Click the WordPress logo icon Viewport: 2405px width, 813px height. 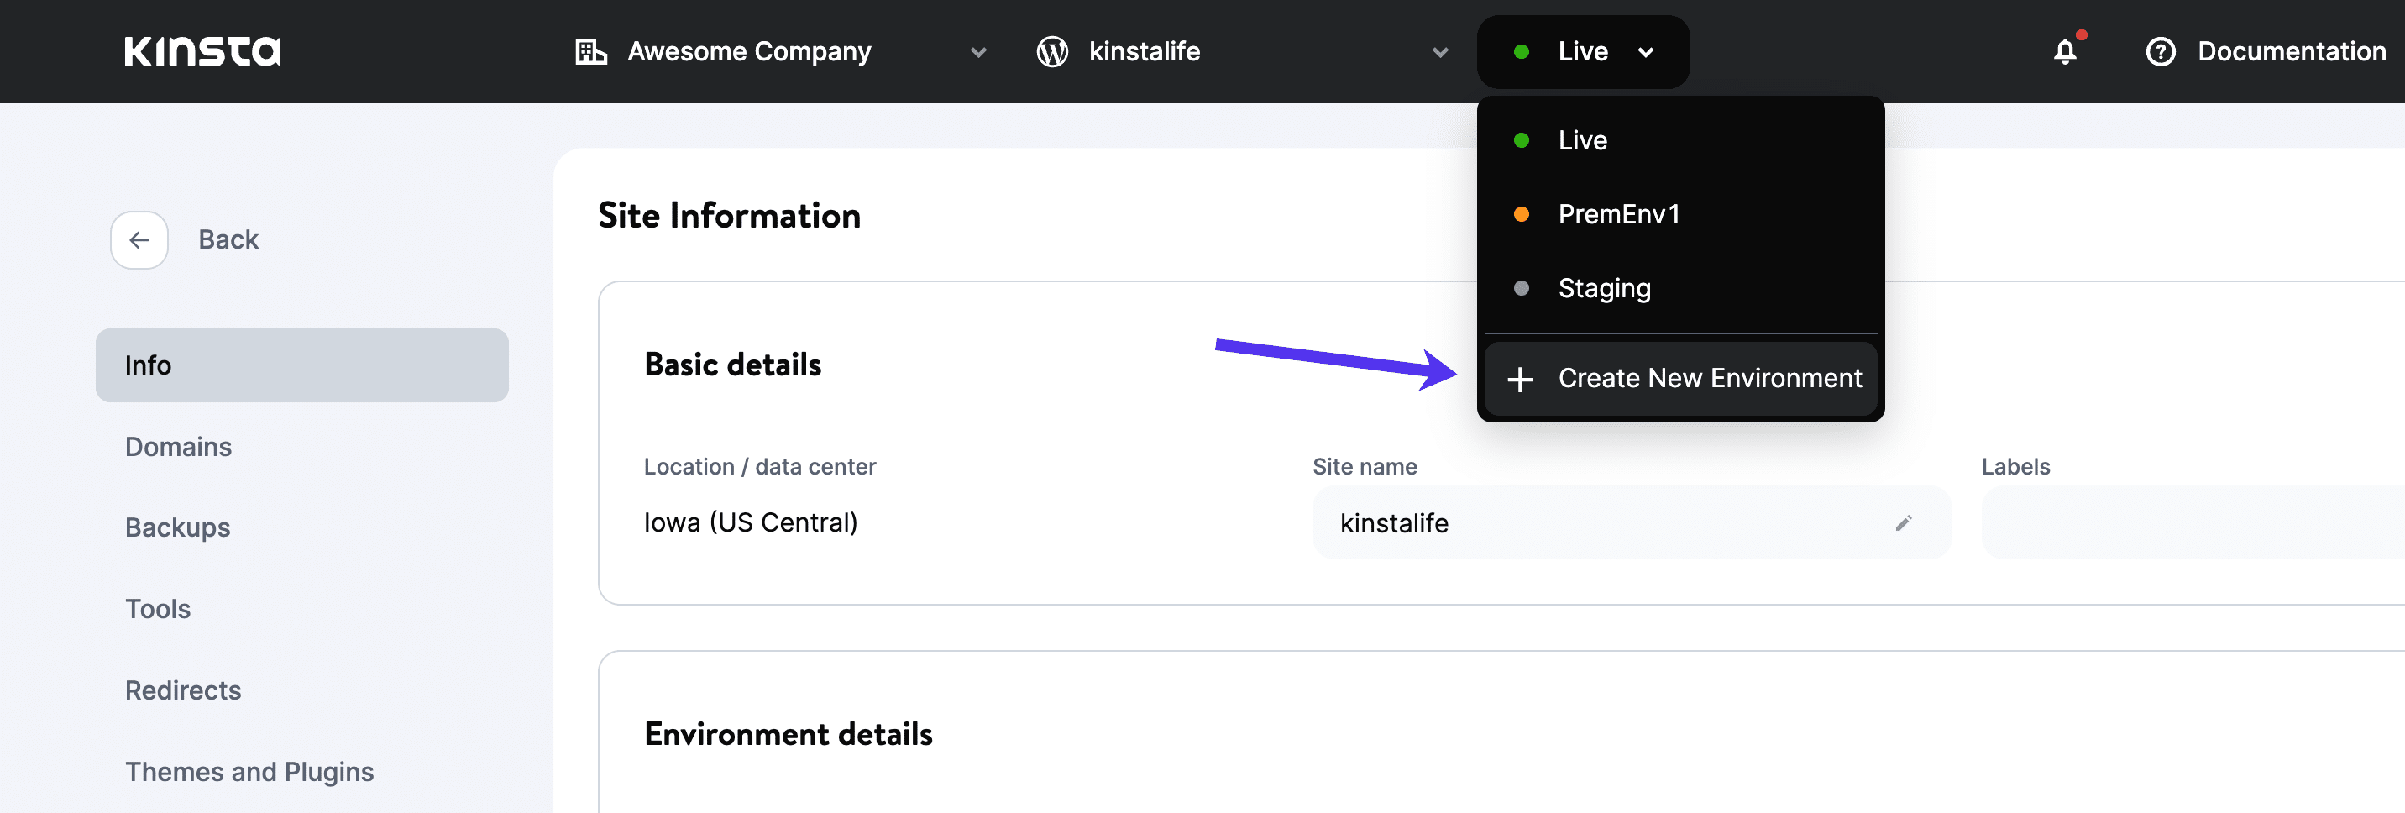click(x=1052, y=51)
